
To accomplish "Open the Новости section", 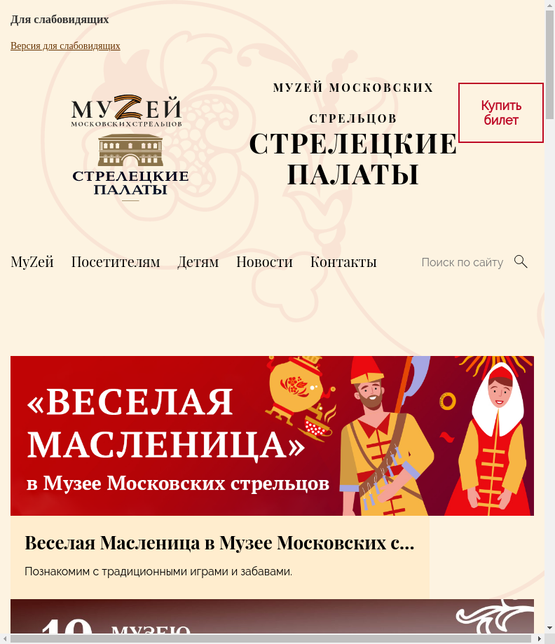I will (265, 262).
